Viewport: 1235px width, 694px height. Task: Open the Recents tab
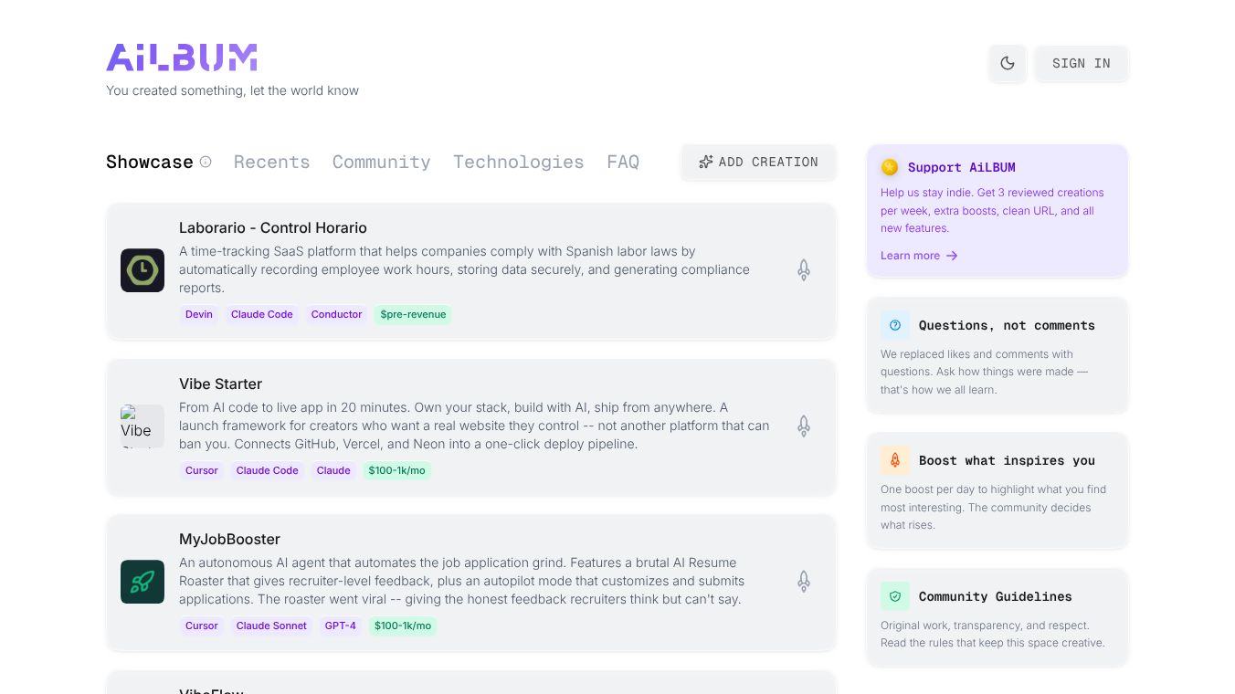[x=271, y=162]
